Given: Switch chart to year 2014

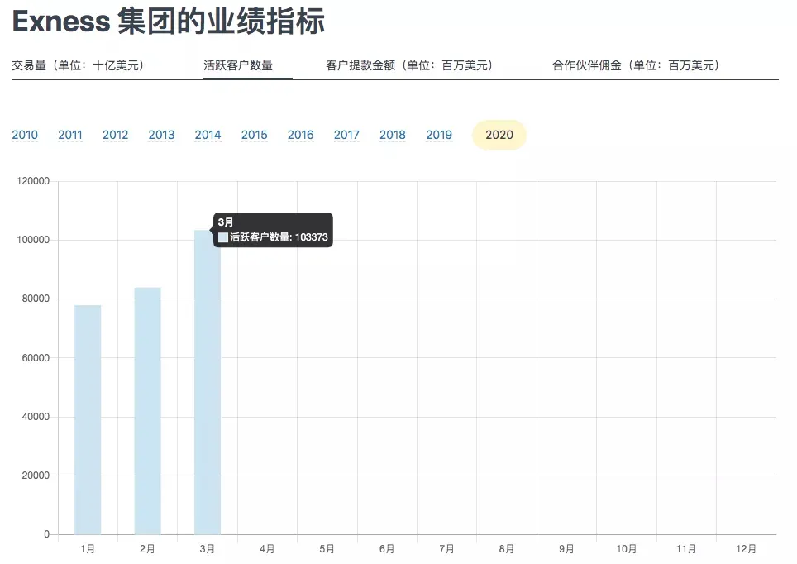Looking at the screenshot, I should pyautogui.click(x=208, y=135).
